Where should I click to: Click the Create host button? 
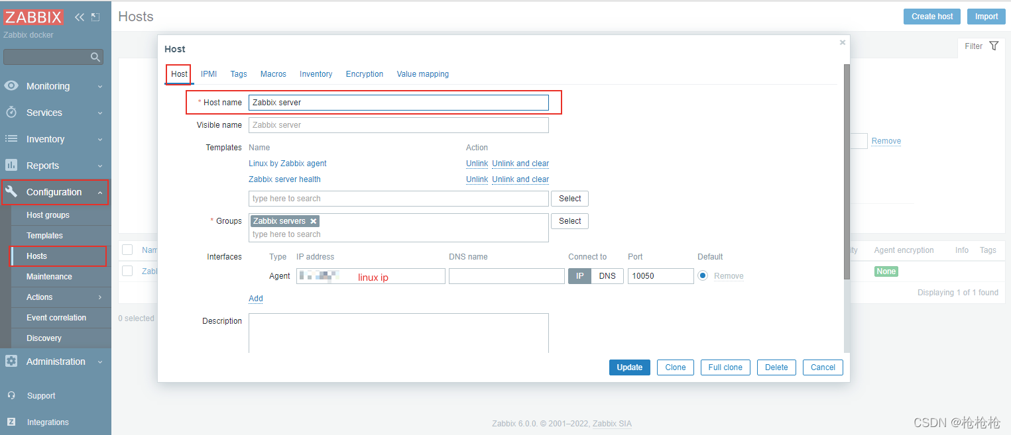click(x=932, y=17)
